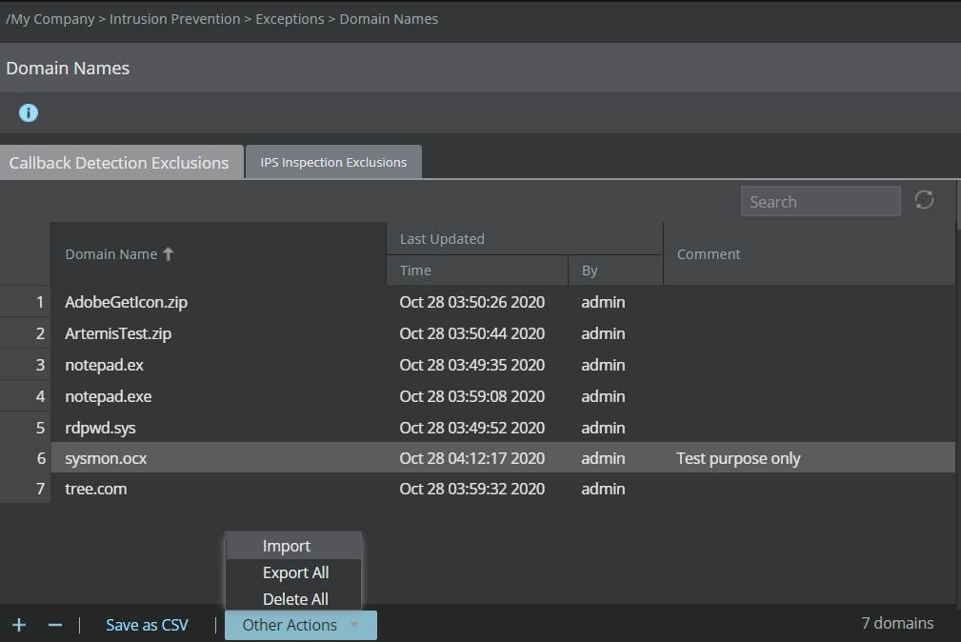
Task: Click timestamp Oct 28 03:50:26 2020
Action: pos(471,302)
